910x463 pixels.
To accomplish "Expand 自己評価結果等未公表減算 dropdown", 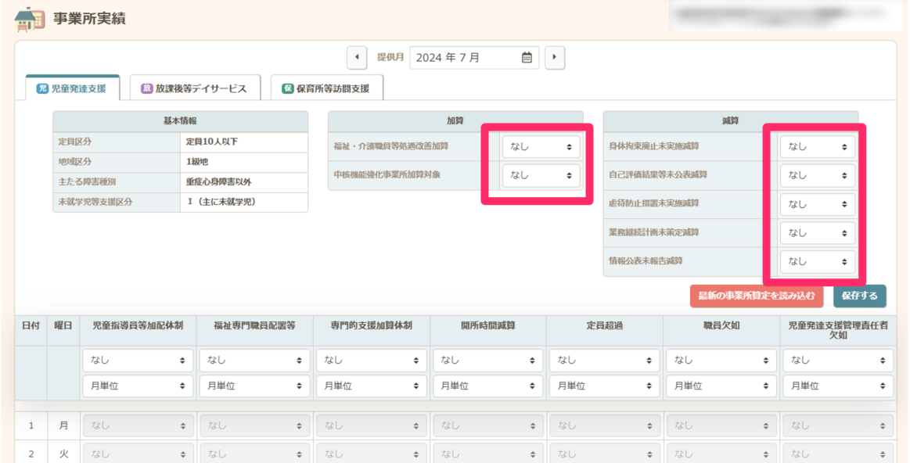I will click(x=818, y=175).
